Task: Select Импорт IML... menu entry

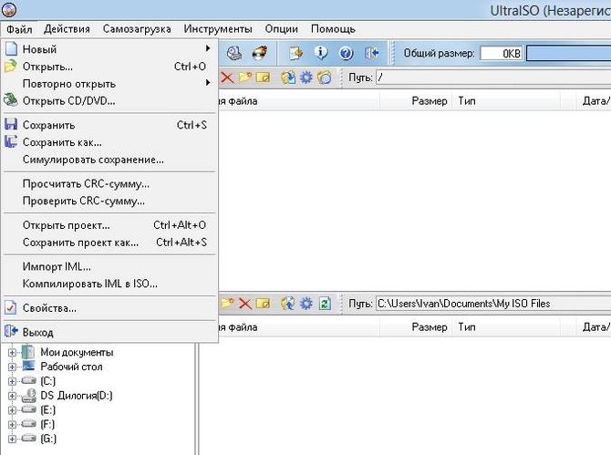Action: tap(109, 266)
